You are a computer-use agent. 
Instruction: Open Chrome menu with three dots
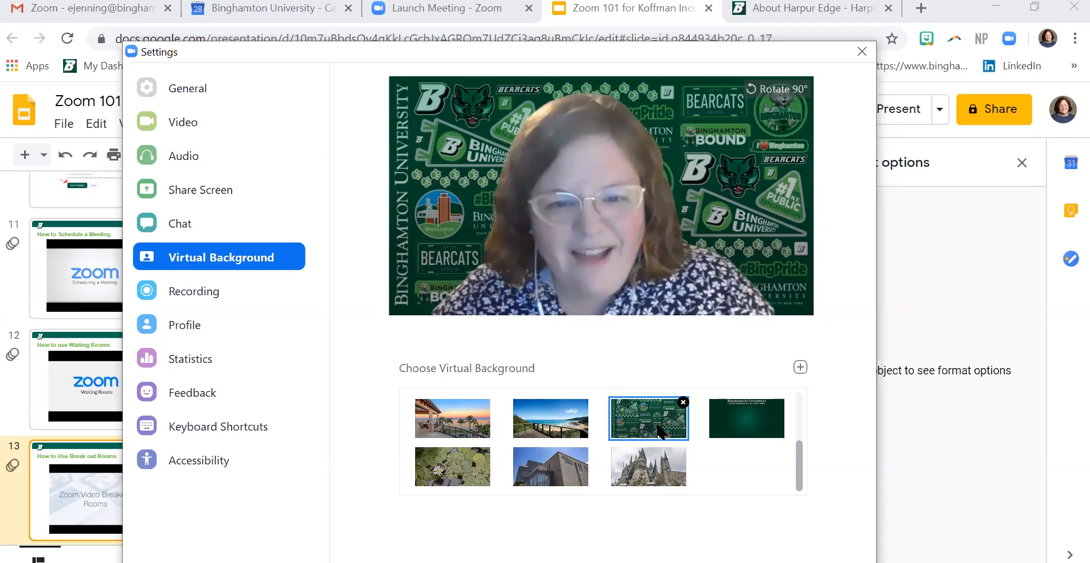coord(1075,38)
